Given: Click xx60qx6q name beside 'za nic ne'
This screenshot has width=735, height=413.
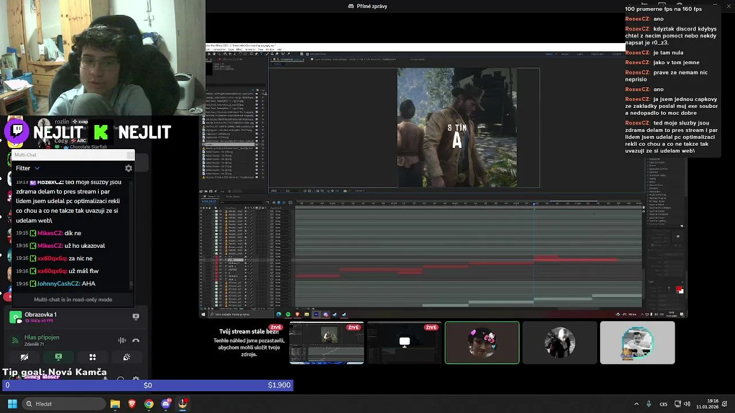Looking at the screenshot, I should 52,258.
